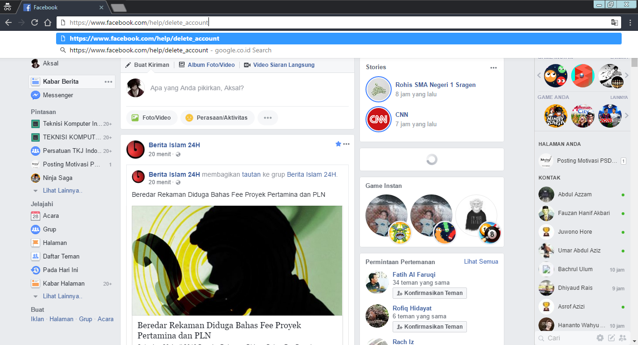Open Posting Motivasi PSD page under Halaman Anda
Screen dimensions: 638x345
(582, 161)
